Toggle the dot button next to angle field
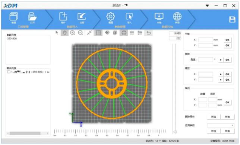The height and width of the screenshot is (145, 240). click(221, 60)
